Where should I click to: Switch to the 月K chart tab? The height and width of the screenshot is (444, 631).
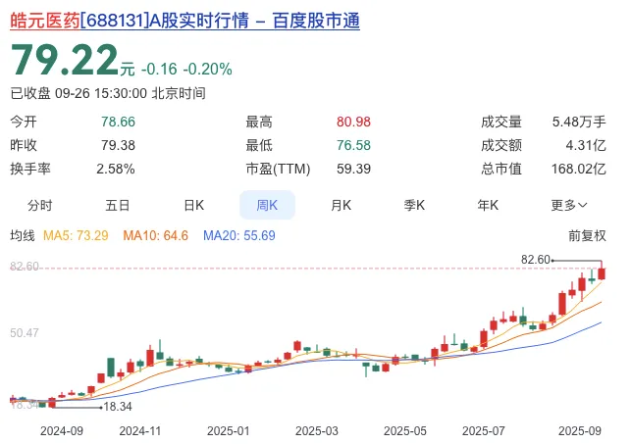click(341, 205)
